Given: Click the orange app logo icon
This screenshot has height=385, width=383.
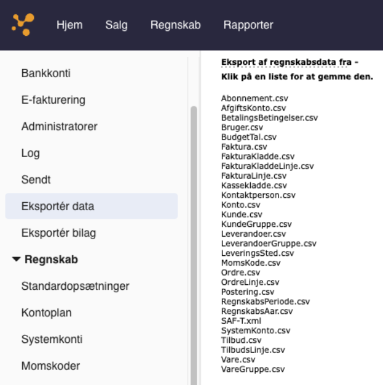Looking at the screenshot, I should 23,25.
